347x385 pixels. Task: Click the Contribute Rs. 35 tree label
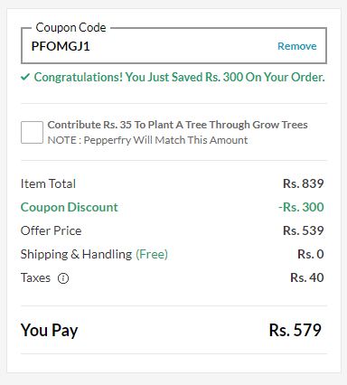(x=177, y=125)
